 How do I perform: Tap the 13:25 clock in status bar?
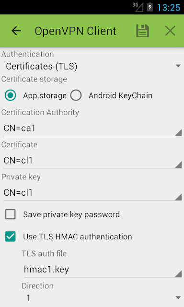click(169, 8)
